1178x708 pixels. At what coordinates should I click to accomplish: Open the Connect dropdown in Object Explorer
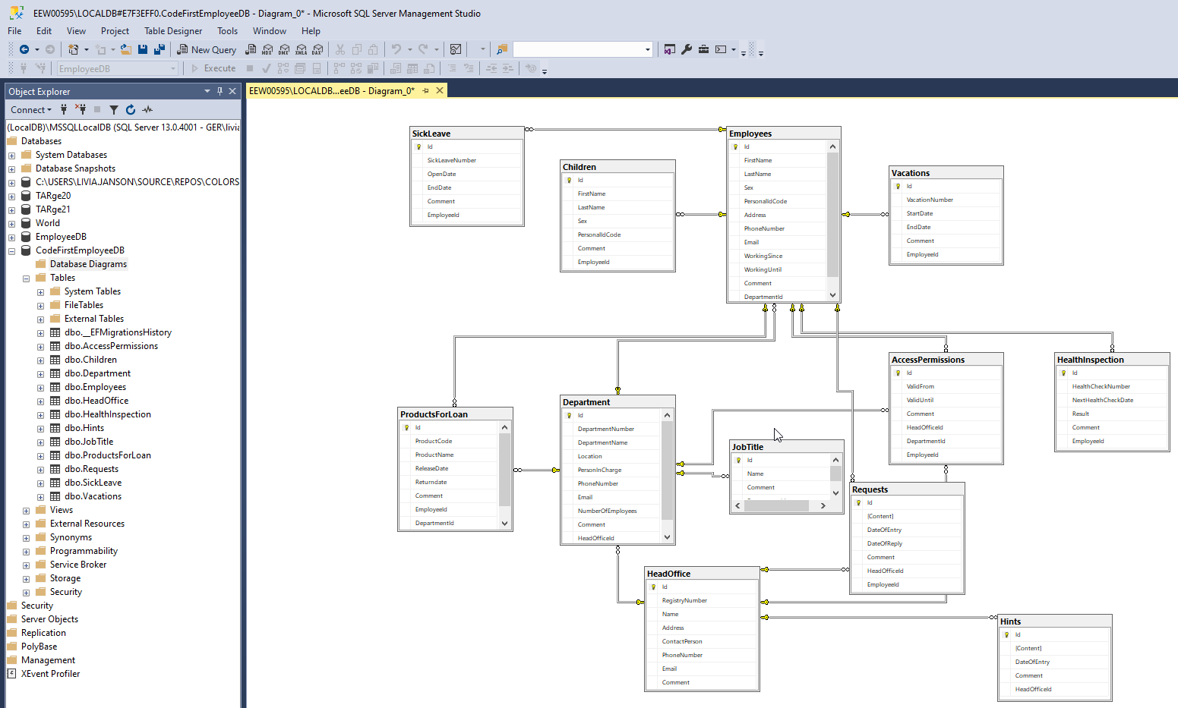pyautogui.click(x=31, y=110)
